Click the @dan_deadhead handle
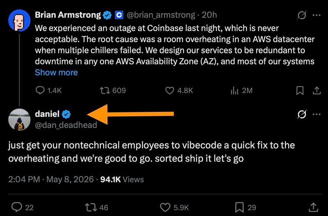 (66, 125)
